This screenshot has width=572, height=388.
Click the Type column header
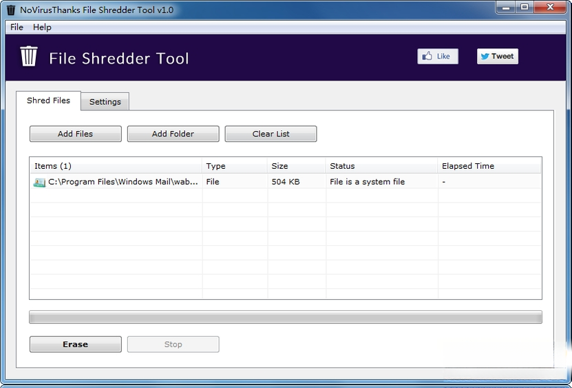point(235,166)
